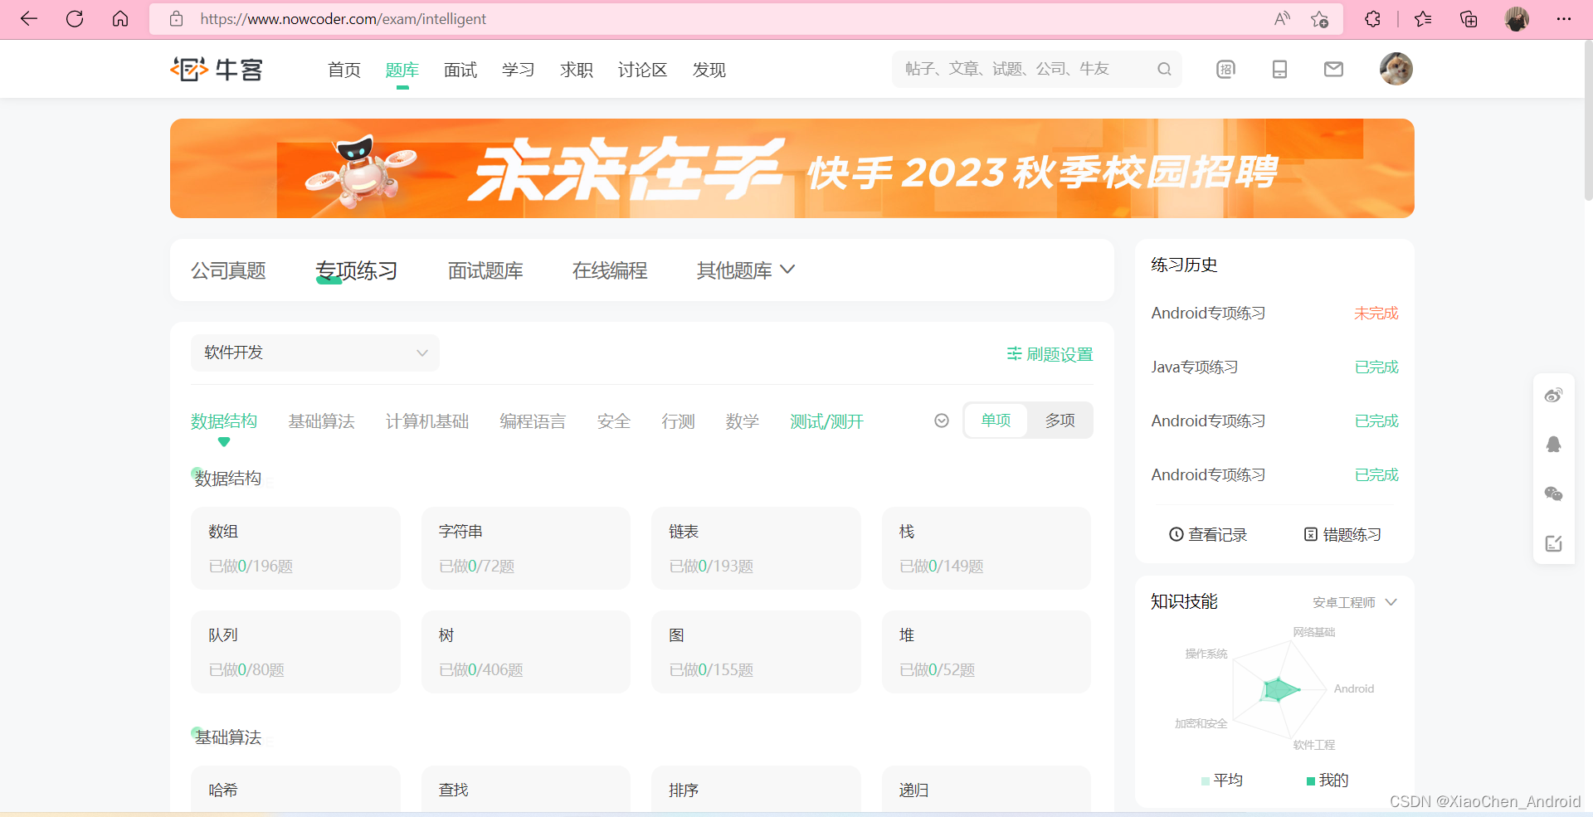The width and height of the screenshot is (1593, 817).
Task: Share via the QQ penguin icon
Action: (x=1553, y=445)
